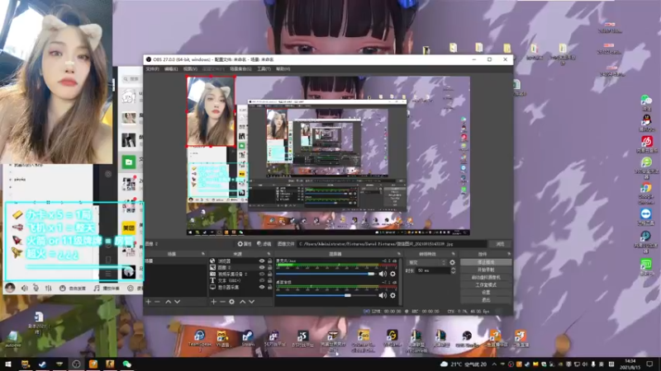Pop out the Controls dock panel
The width and height of the screenshot is (661, 371).
click(x=509, y=254)
